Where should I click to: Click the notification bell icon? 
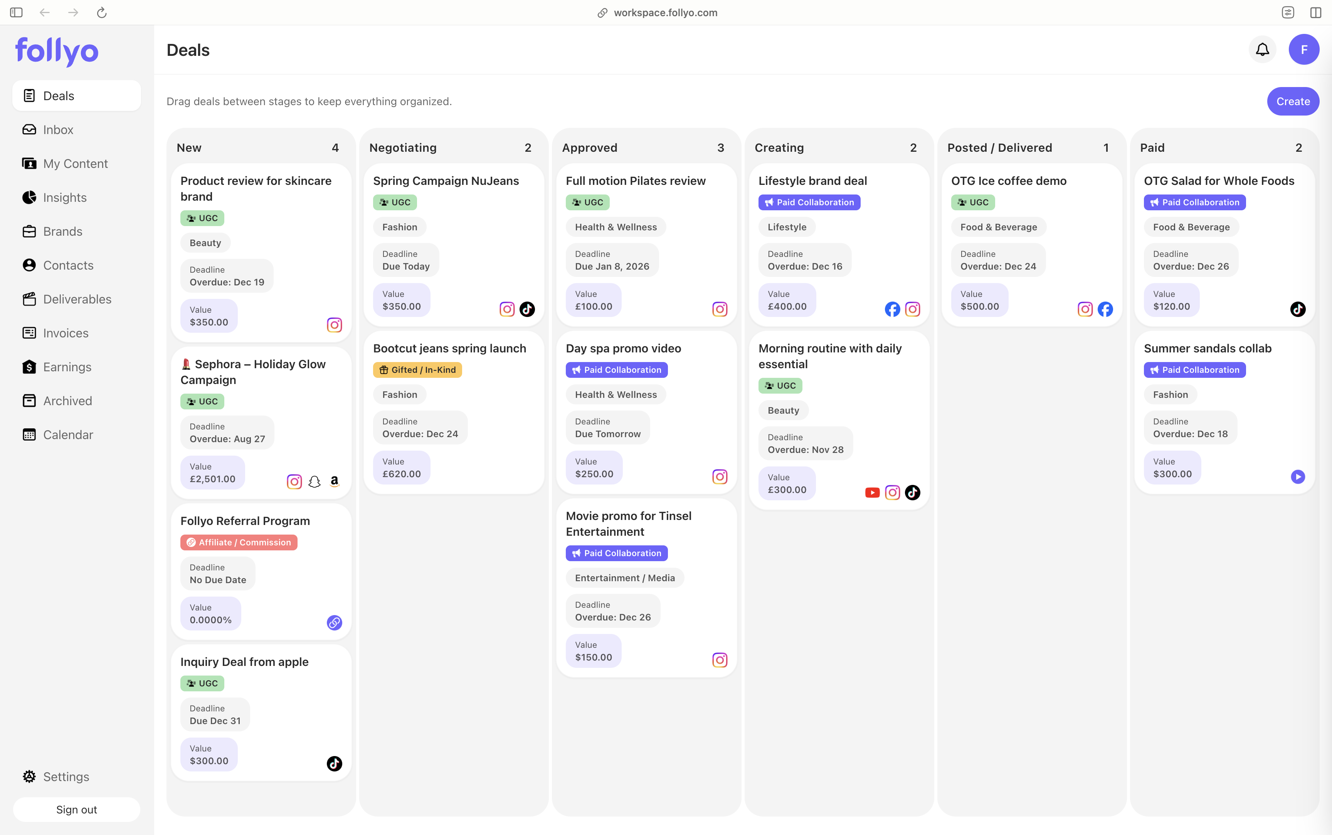[x=1261, y=49]
